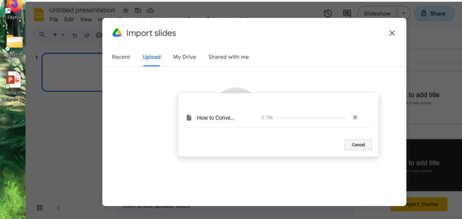
Task: Click the undo arrow in the toolbar
Action: click(75, 35)
